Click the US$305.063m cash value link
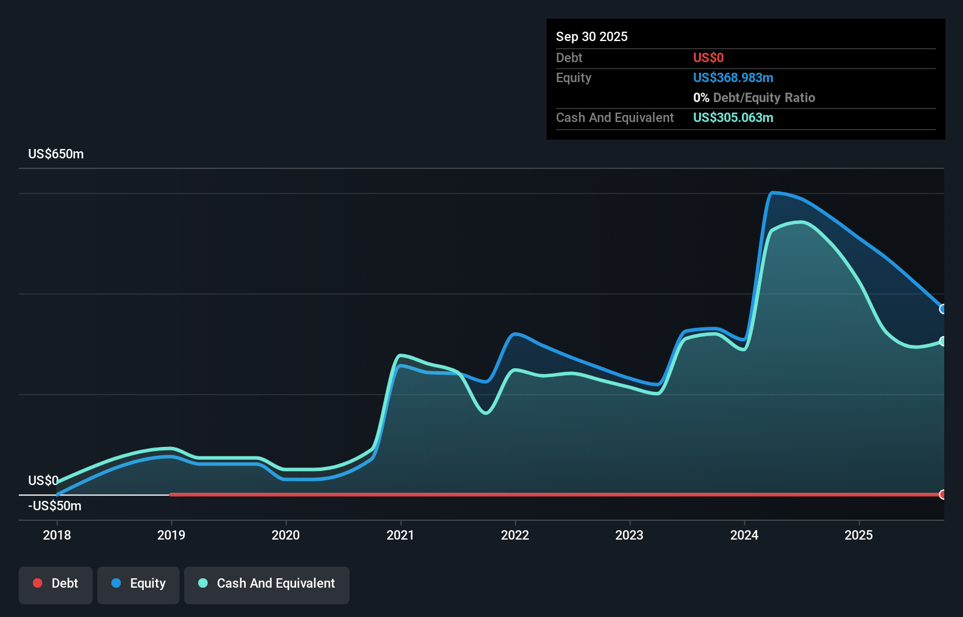963x617 pixels. point(733,117)
